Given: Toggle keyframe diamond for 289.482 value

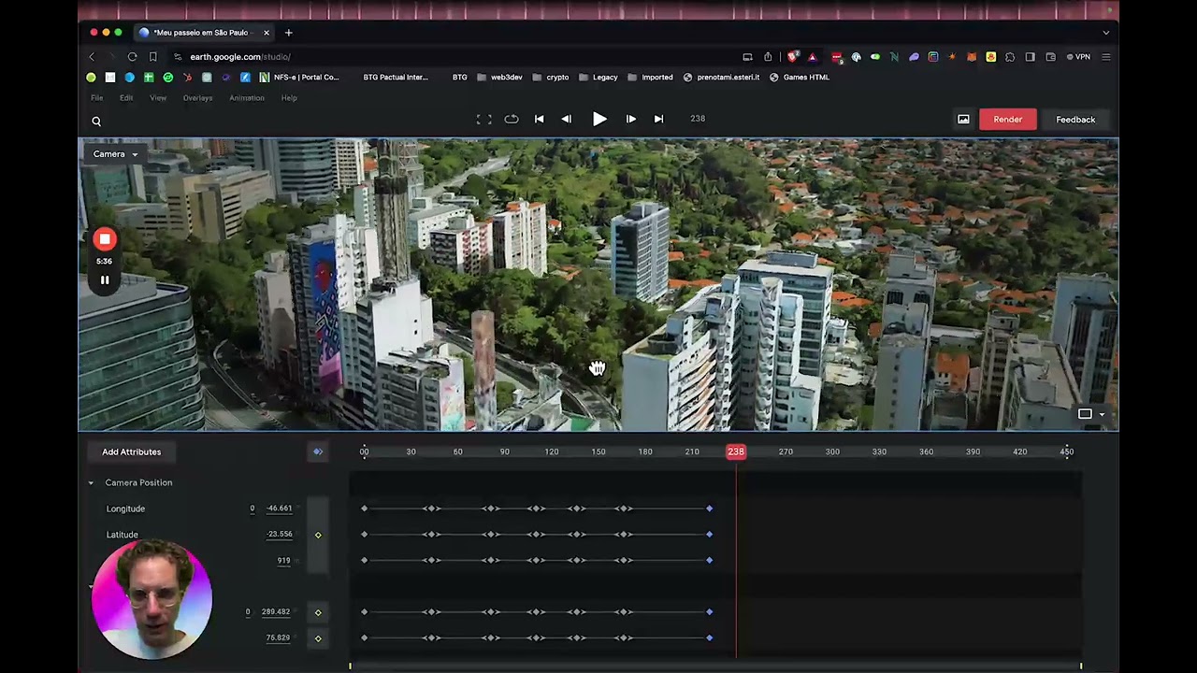Looking at the screenshot, I should 318,612.
